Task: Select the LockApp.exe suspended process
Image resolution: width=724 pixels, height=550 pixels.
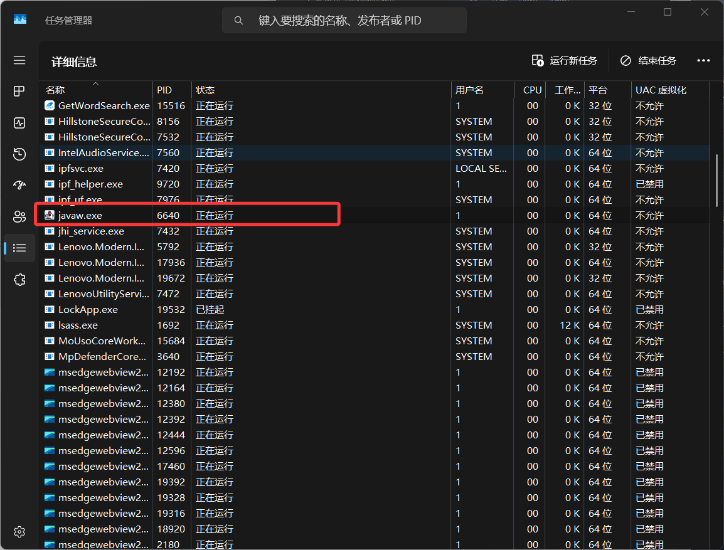Action: (88, 310)
